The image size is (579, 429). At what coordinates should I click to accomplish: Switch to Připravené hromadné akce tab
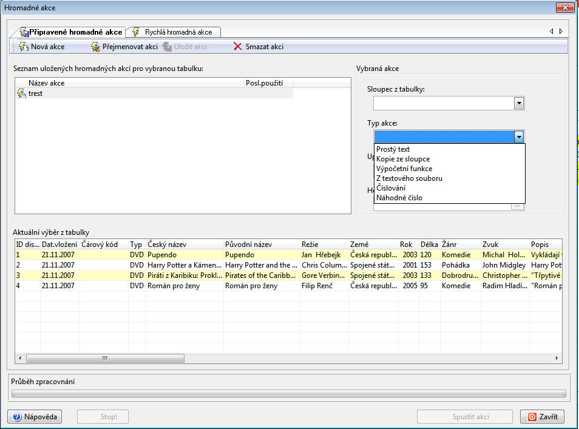(x=70, y=32)
